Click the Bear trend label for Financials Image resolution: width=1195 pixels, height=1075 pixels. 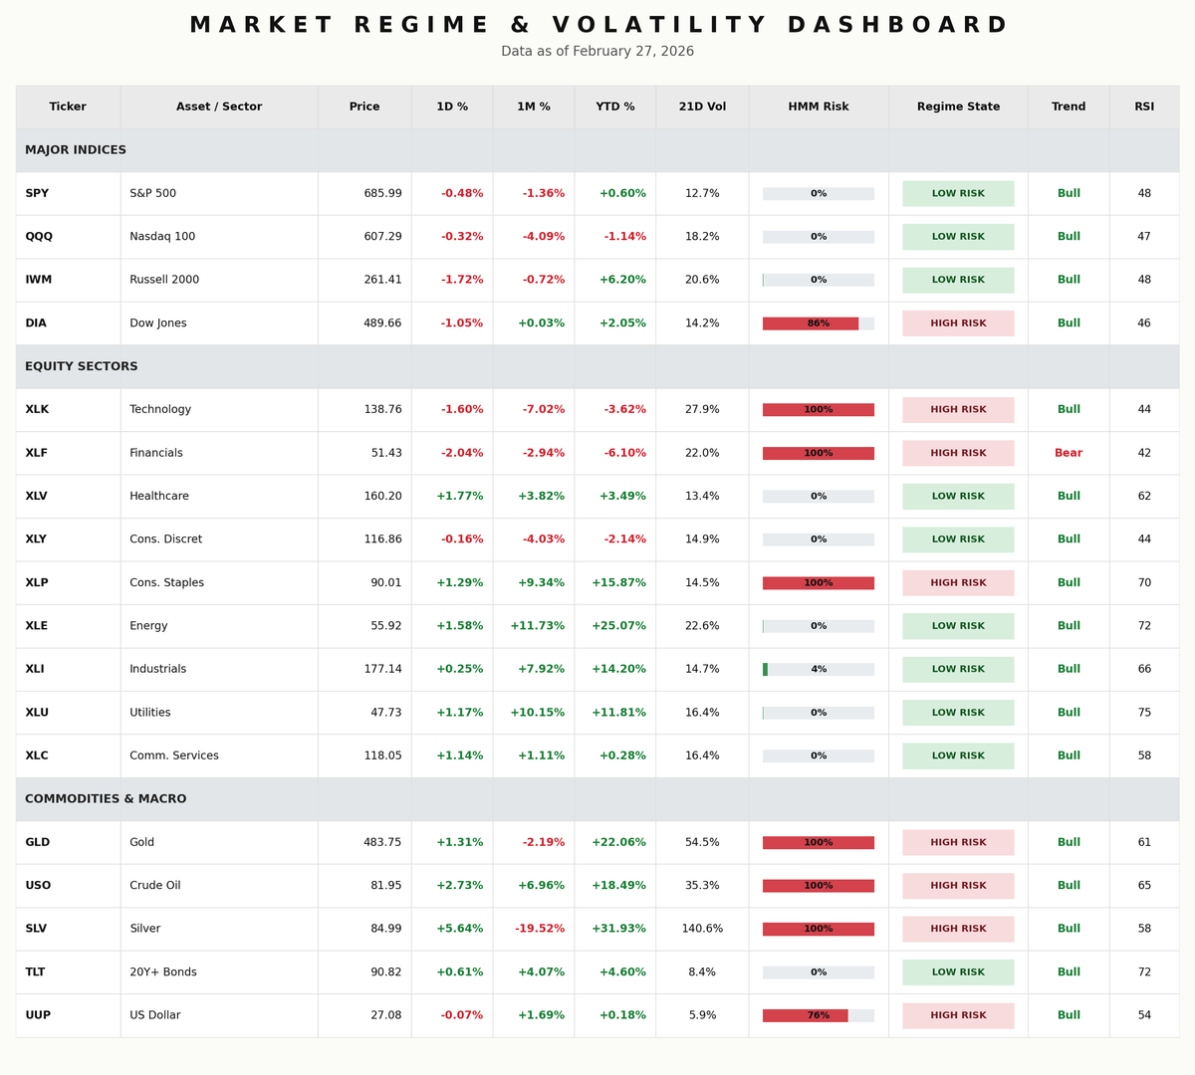click(1068, 453)
